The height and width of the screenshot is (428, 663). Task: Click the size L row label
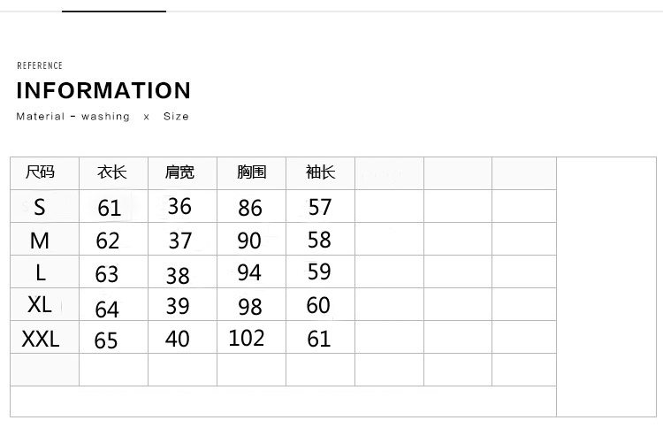40,273
